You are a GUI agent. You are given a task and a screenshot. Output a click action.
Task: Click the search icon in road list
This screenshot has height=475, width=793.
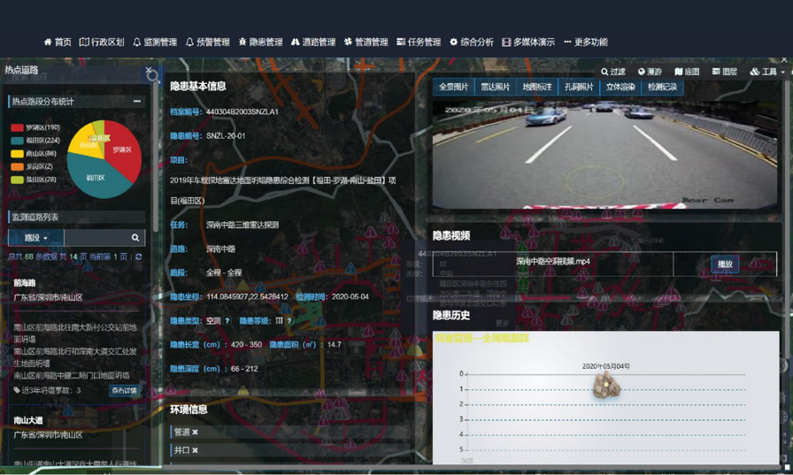tap(135, 237)
